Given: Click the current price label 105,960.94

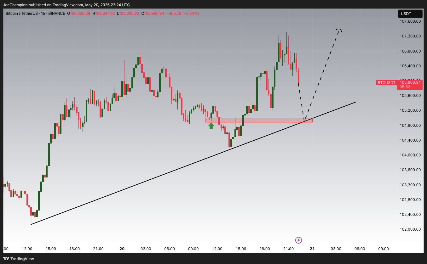Looking at the screenshot, I should tap(410, 82).
